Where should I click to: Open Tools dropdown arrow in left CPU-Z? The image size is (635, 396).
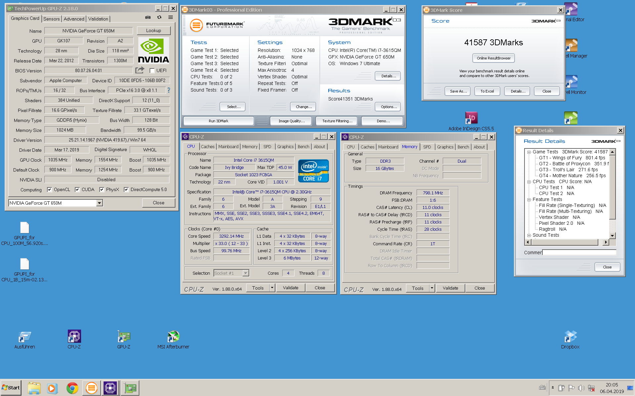(x=272, y=288)
